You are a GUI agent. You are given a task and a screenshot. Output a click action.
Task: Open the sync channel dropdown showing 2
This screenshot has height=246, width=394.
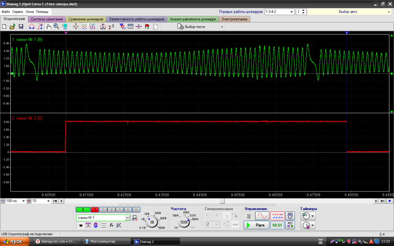pyautogui.click(x=212, y=224)
